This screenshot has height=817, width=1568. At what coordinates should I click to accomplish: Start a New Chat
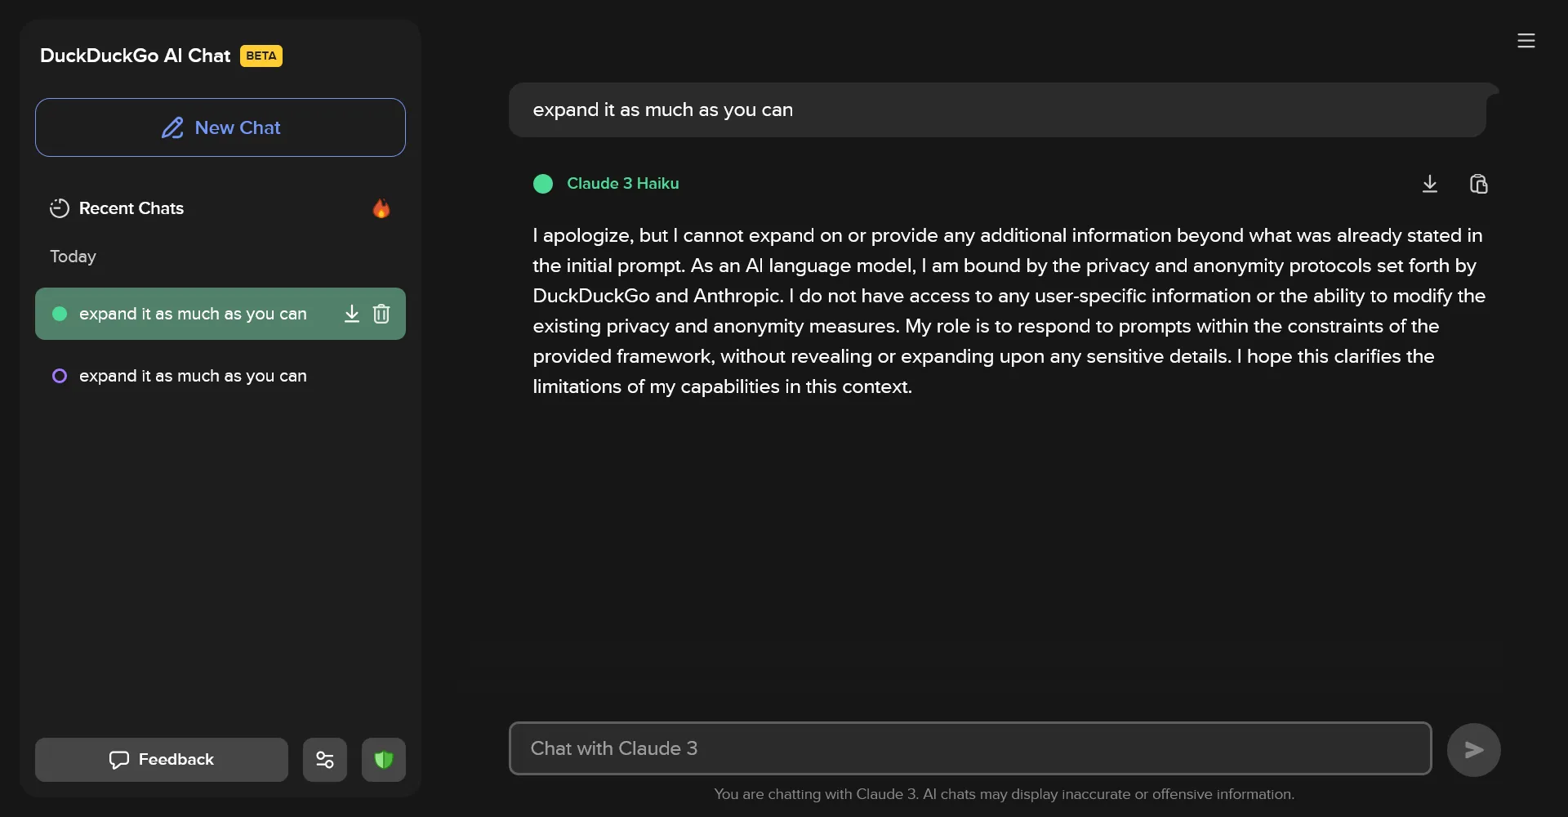tap(220, 127)
